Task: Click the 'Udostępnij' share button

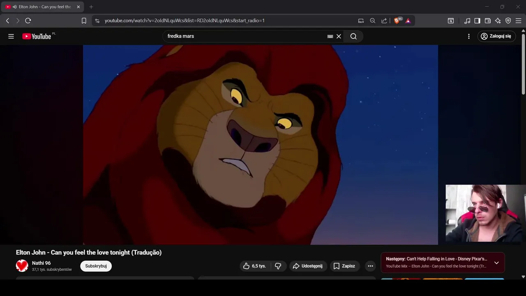Action: coord(308,266)
